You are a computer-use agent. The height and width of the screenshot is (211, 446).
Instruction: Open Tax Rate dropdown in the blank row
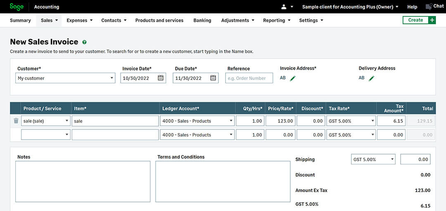coord(351,135)
